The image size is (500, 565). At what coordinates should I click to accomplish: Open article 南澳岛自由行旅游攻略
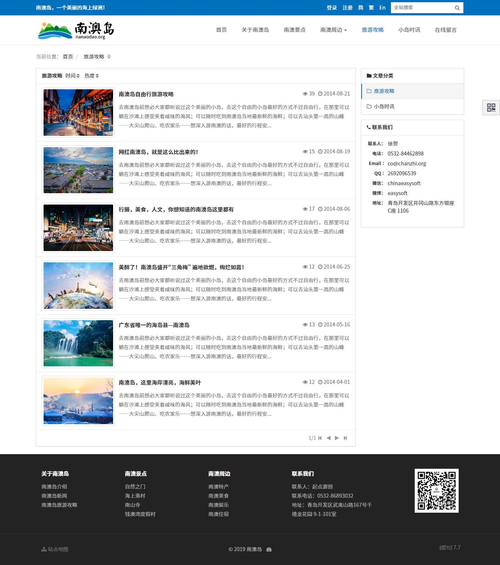tap(146, 94)
